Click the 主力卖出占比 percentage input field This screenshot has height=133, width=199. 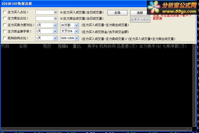coord(46,19)
